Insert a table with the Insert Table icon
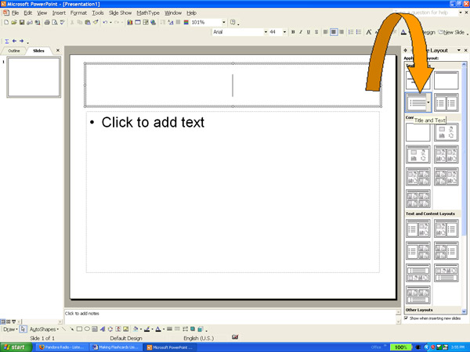 [138, 22]
